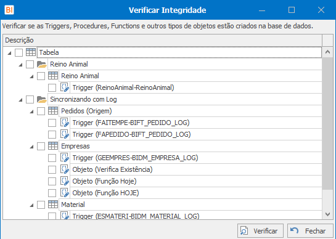Collapse the Empresas node
Screen dimensions: 336x239
[31, 147]
